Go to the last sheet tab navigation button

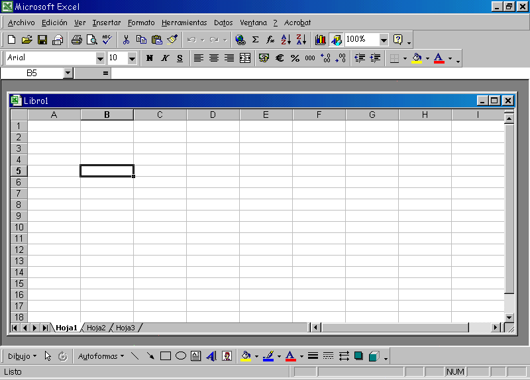click(44, 328)
